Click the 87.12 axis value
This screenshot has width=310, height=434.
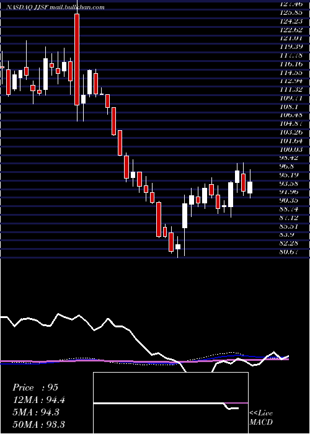pyautogui.click(x=289, y=218)
